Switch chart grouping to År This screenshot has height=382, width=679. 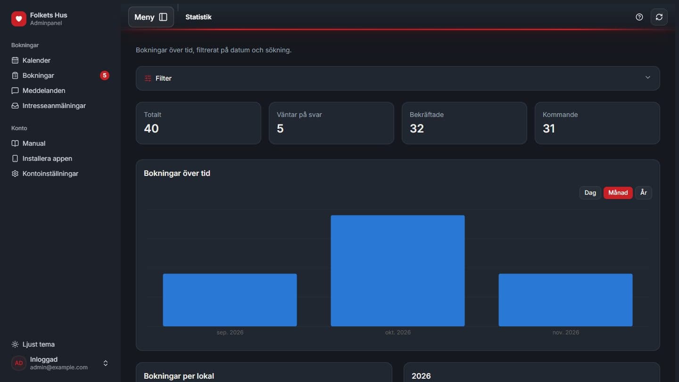pos(644,192)
